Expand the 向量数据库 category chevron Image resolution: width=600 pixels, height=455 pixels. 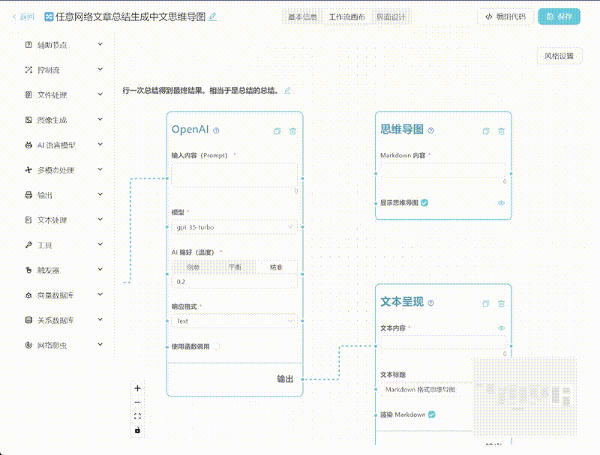pos(100,295)
